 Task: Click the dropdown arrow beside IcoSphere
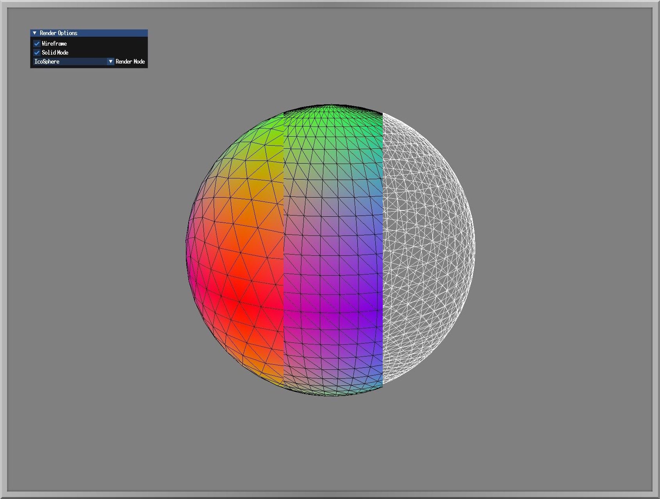point(111,62)
